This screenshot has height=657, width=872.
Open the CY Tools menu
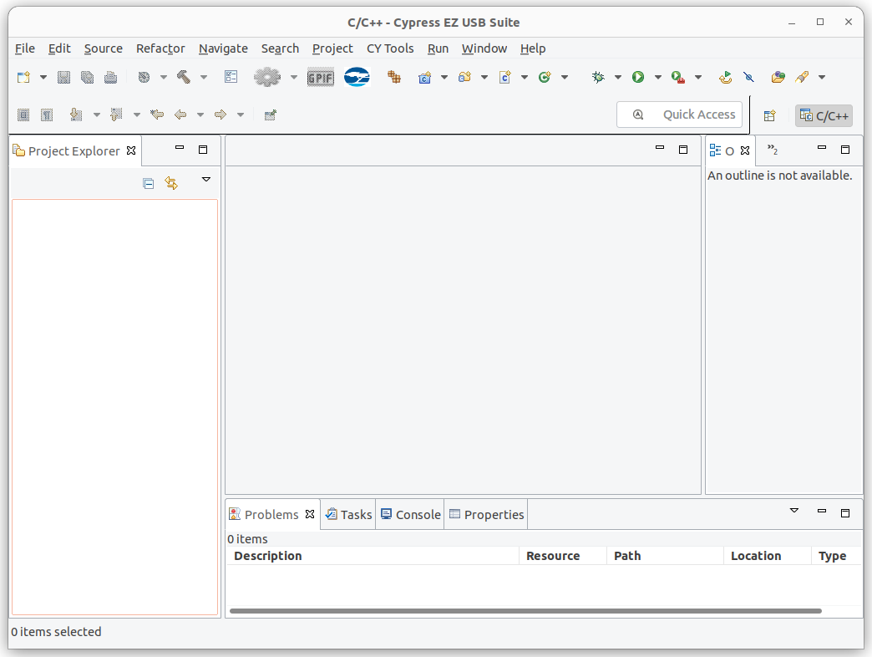390,48
